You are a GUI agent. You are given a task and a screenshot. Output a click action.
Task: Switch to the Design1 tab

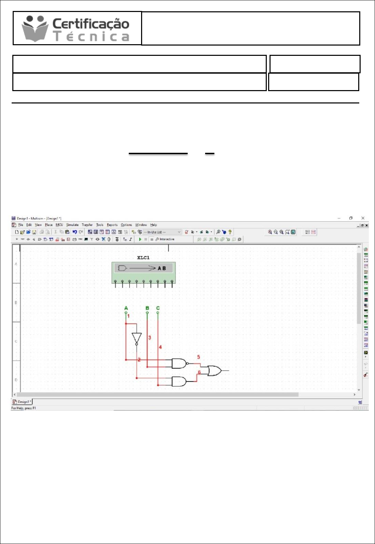23,402
